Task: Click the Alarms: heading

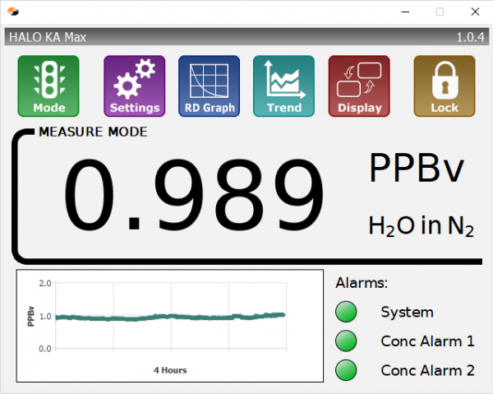Action: click(362, 283)
